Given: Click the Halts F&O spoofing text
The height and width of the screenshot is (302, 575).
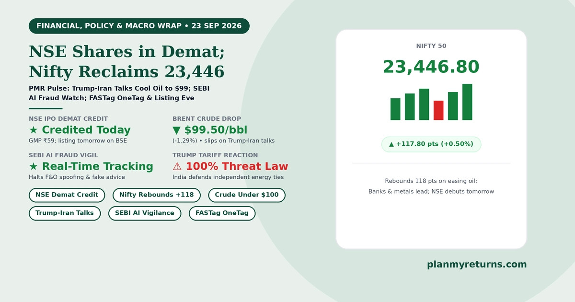Looking at the screenshot, I should (77, 177).
